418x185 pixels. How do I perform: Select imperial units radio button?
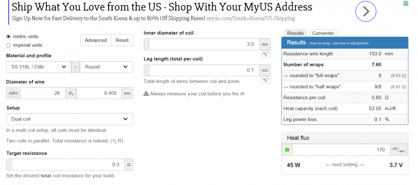click(x=8, y=45)
